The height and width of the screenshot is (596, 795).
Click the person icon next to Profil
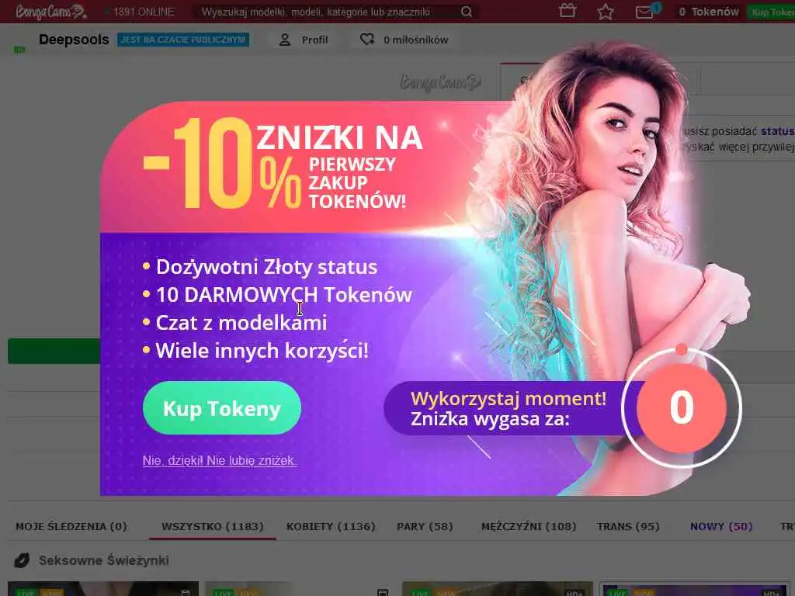(285, 40)
